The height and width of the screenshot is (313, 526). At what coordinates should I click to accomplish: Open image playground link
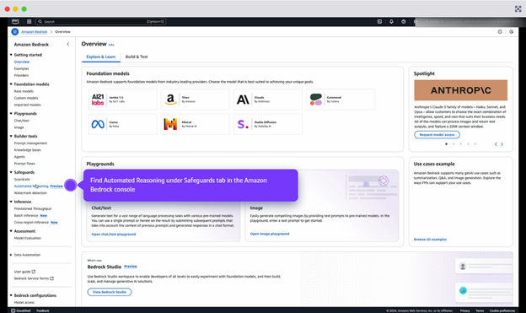coord(270,234)
